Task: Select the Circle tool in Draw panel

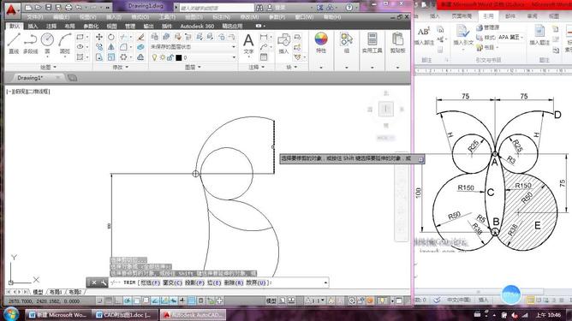Action: click(47, 43)
